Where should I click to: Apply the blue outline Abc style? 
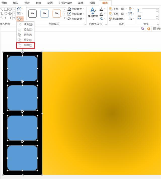pyautogui.click(x=45, y=14)
